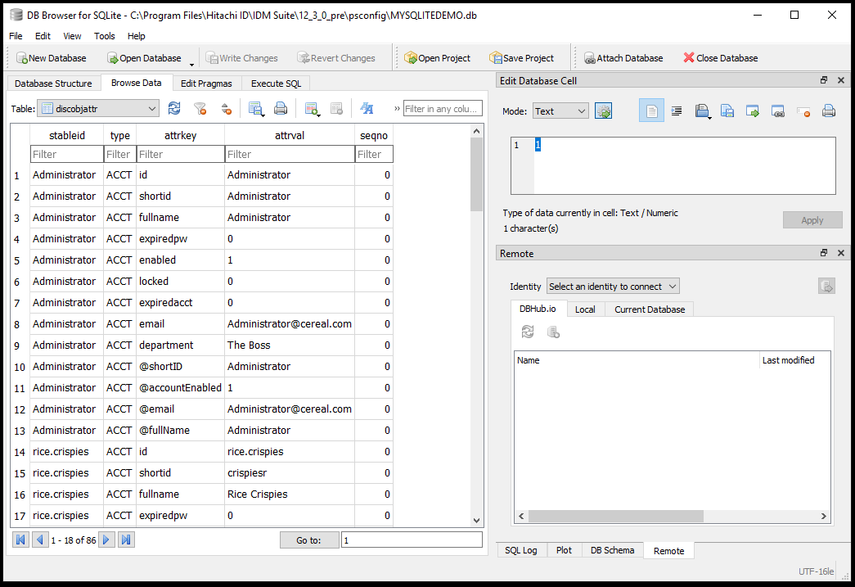Viewport: 855px width, 587px height.
Task: Print cell contents in Edit Cell panel
Action: [829, 111]
